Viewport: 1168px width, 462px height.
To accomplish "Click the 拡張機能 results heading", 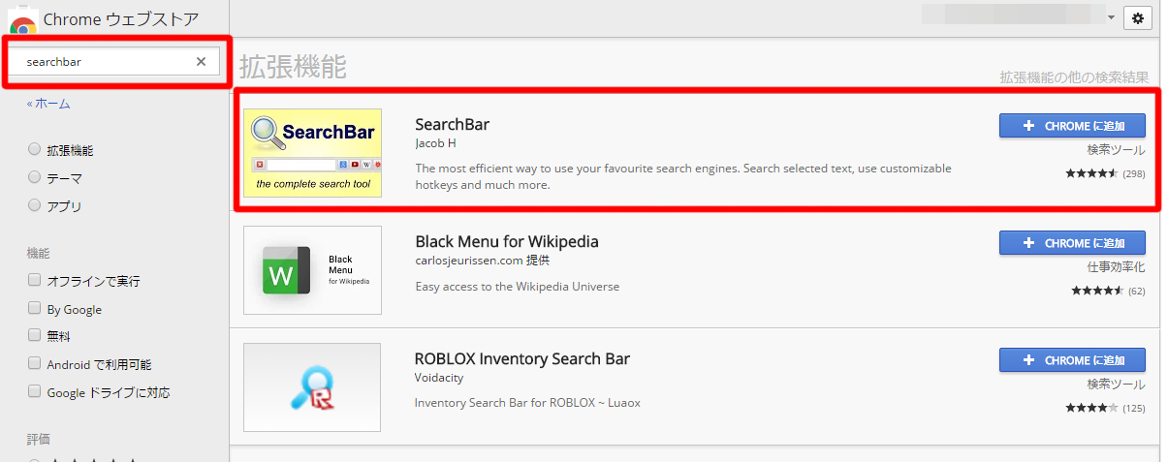I will click(293, 66).
